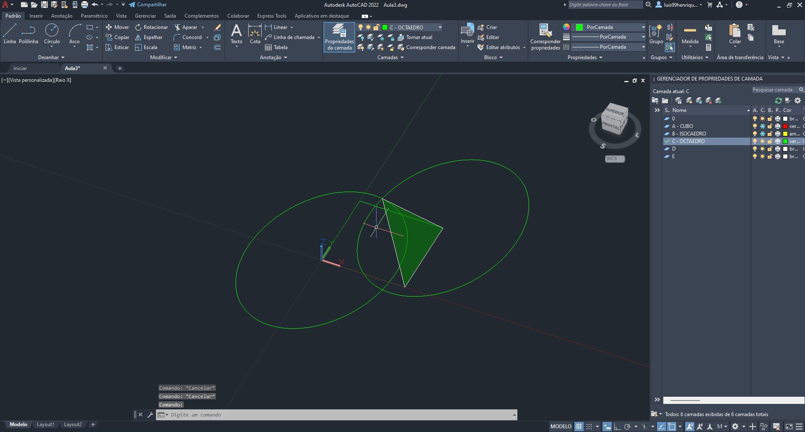This screenshot has width=805, height=432.
Task: Open the Express Tools ribbon tab
Action: point(272,16)
